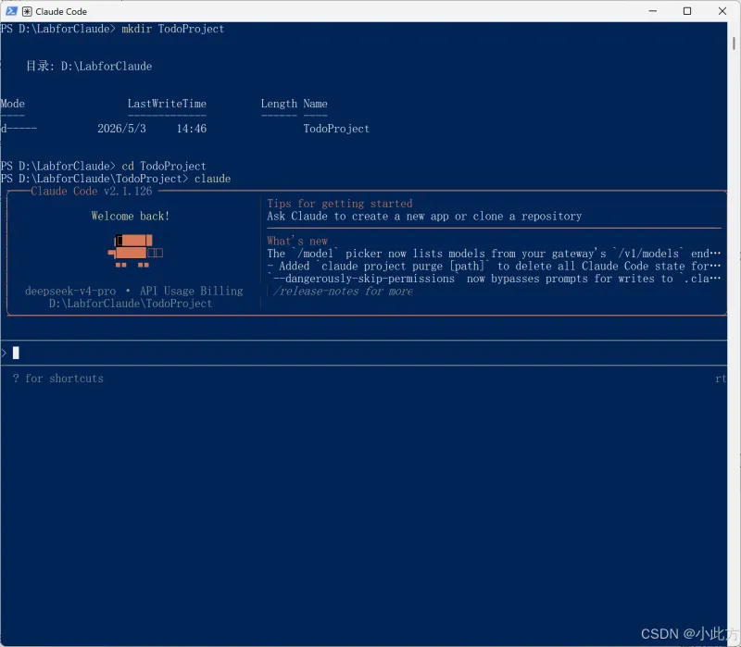The height and width of the screenshot is (647, 741).
Task: Click the 'Claude Code' window title text
Action: click(61, 11)
